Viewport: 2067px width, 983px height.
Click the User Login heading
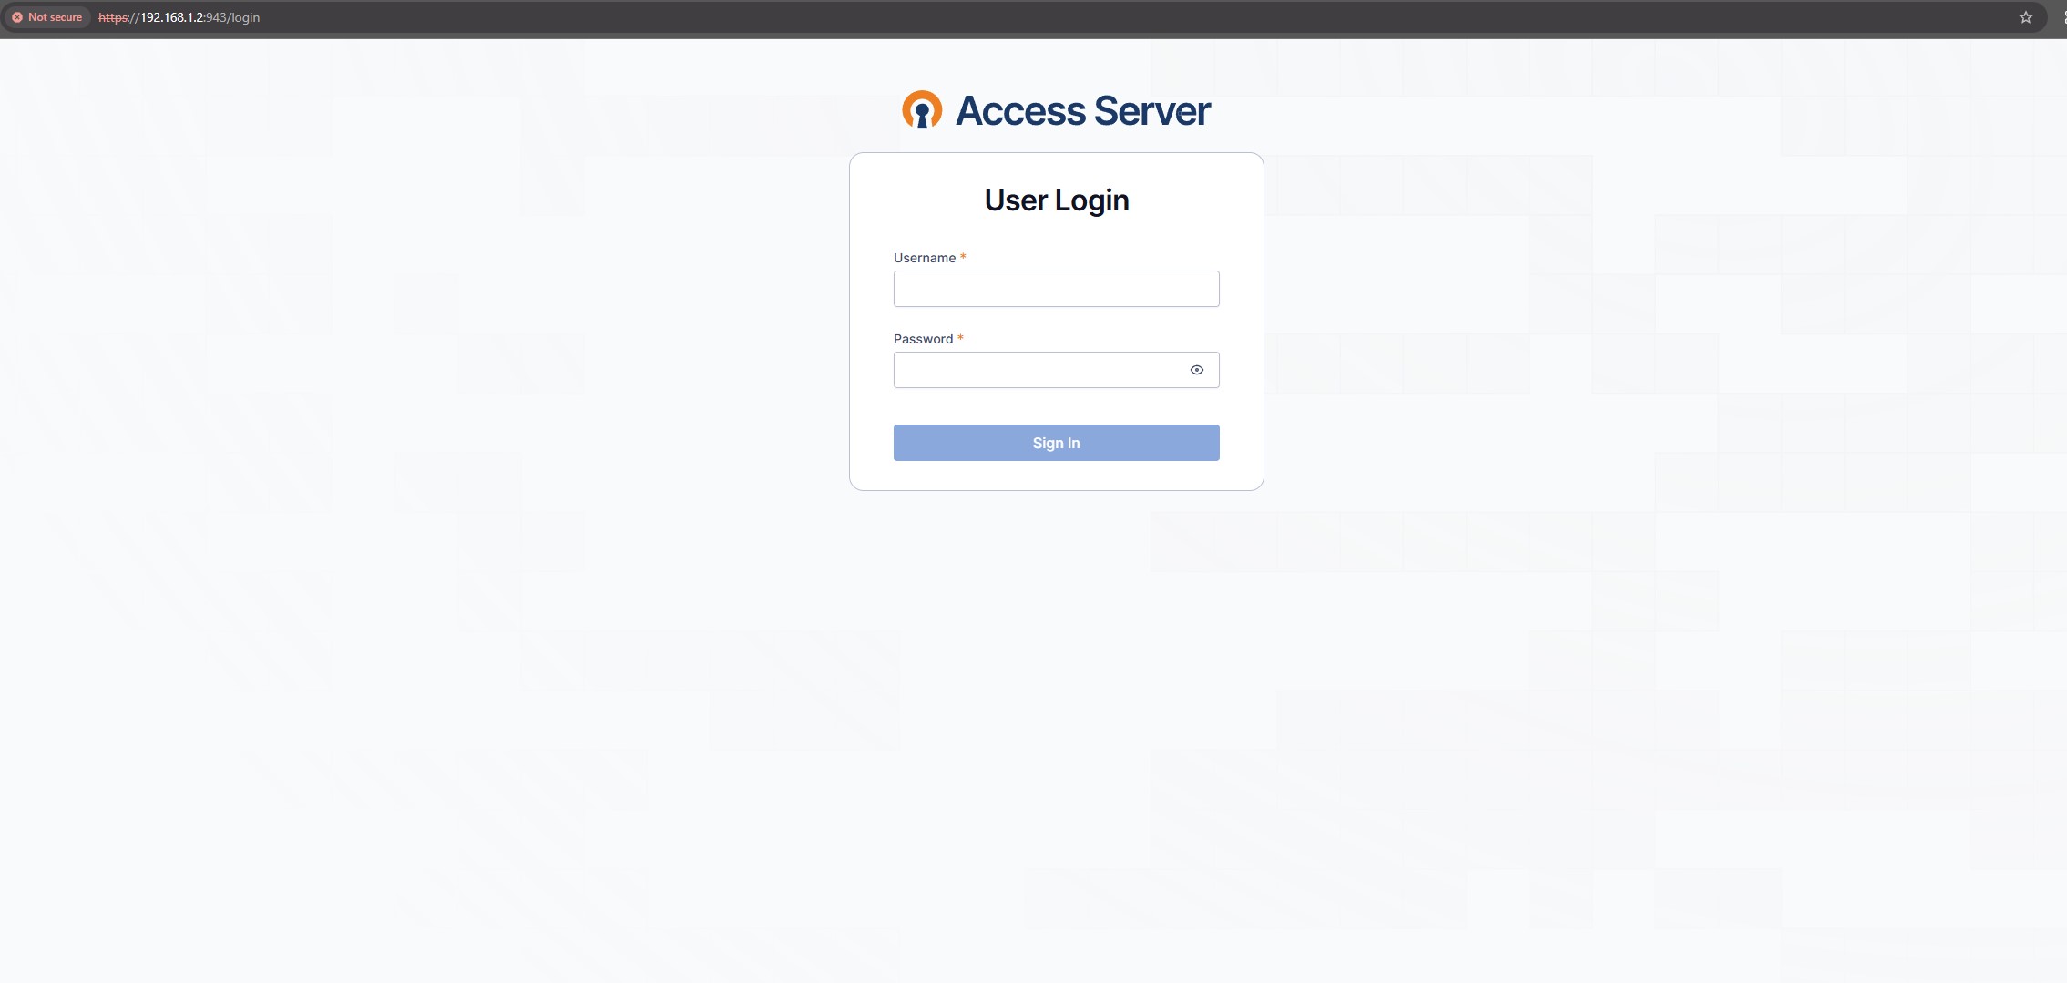(1057, 200)
